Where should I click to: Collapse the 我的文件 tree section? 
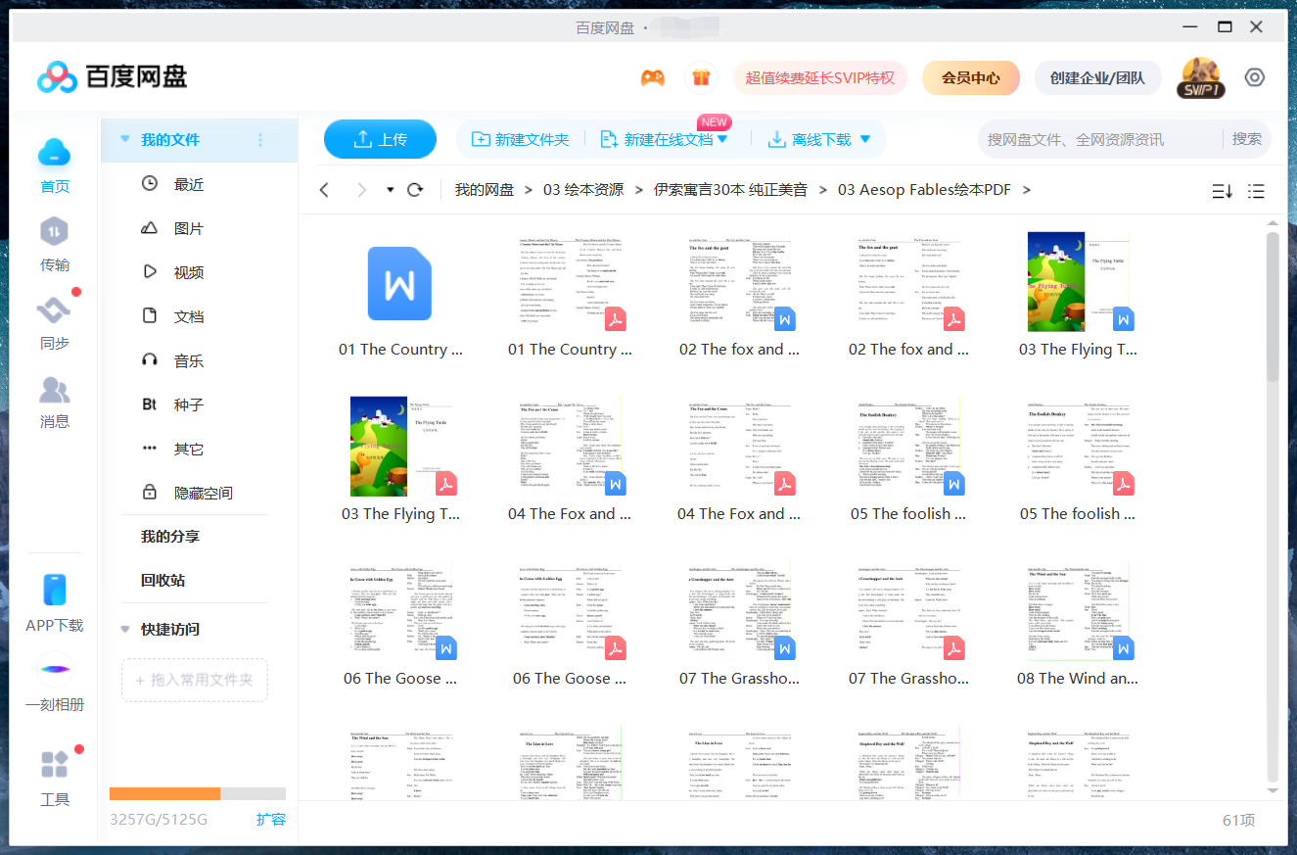point(125,140)
